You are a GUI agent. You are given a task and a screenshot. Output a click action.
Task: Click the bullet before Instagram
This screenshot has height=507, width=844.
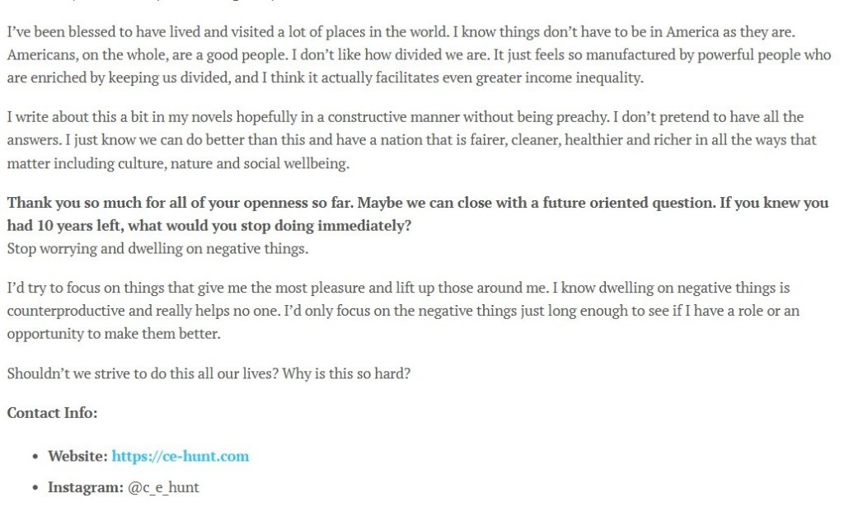35,488
